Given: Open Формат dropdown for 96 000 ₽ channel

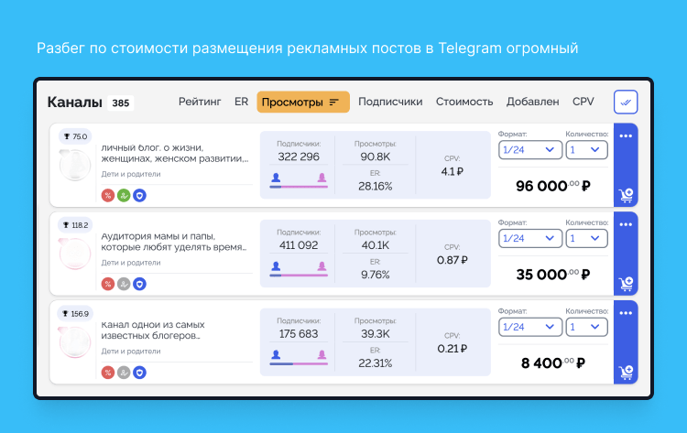Looking at the screenshot, I should point(530,150).
